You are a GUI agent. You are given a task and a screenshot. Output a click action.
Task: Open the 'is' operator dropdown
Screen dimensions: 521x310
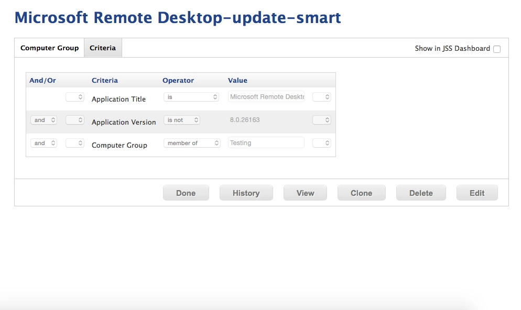click(x=191, y=97)
